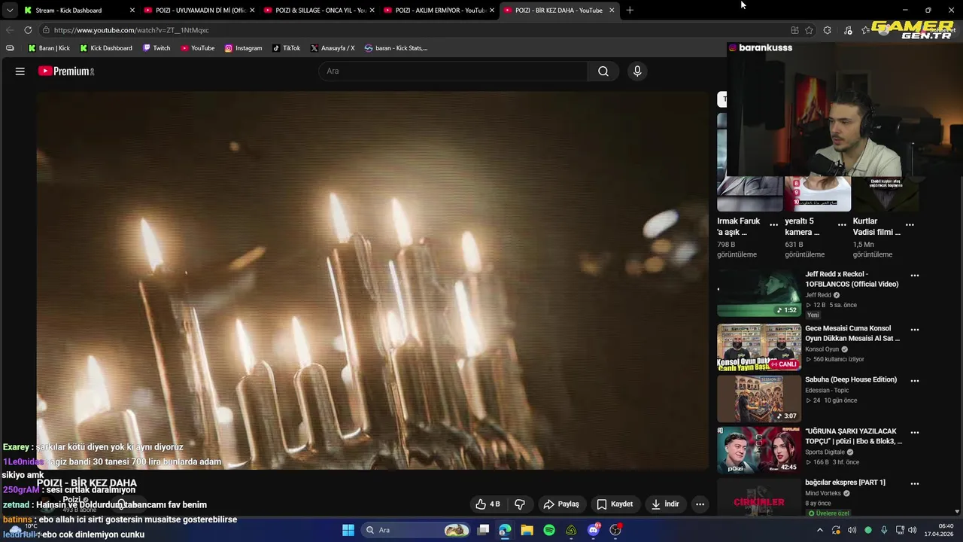Screen dimensions: 963x542
Task: Click the YouTube search magnifier button
Action: (x=603, y=71)
